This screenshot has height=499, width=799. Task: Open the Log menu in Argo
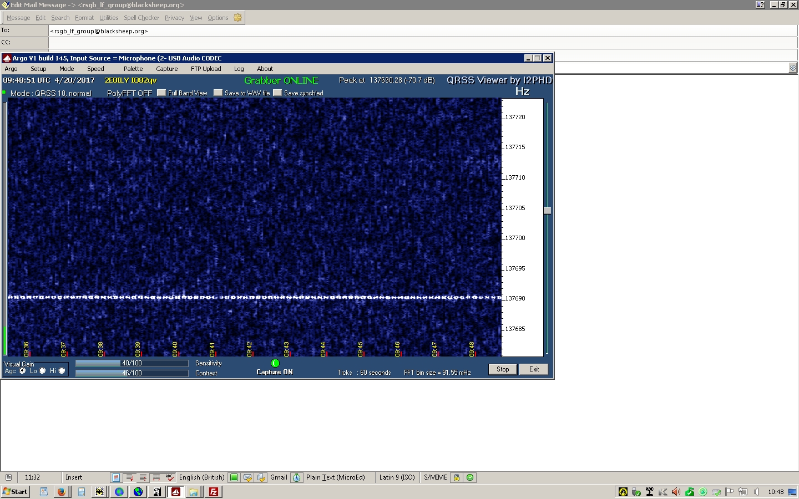[x=239, y=69]
